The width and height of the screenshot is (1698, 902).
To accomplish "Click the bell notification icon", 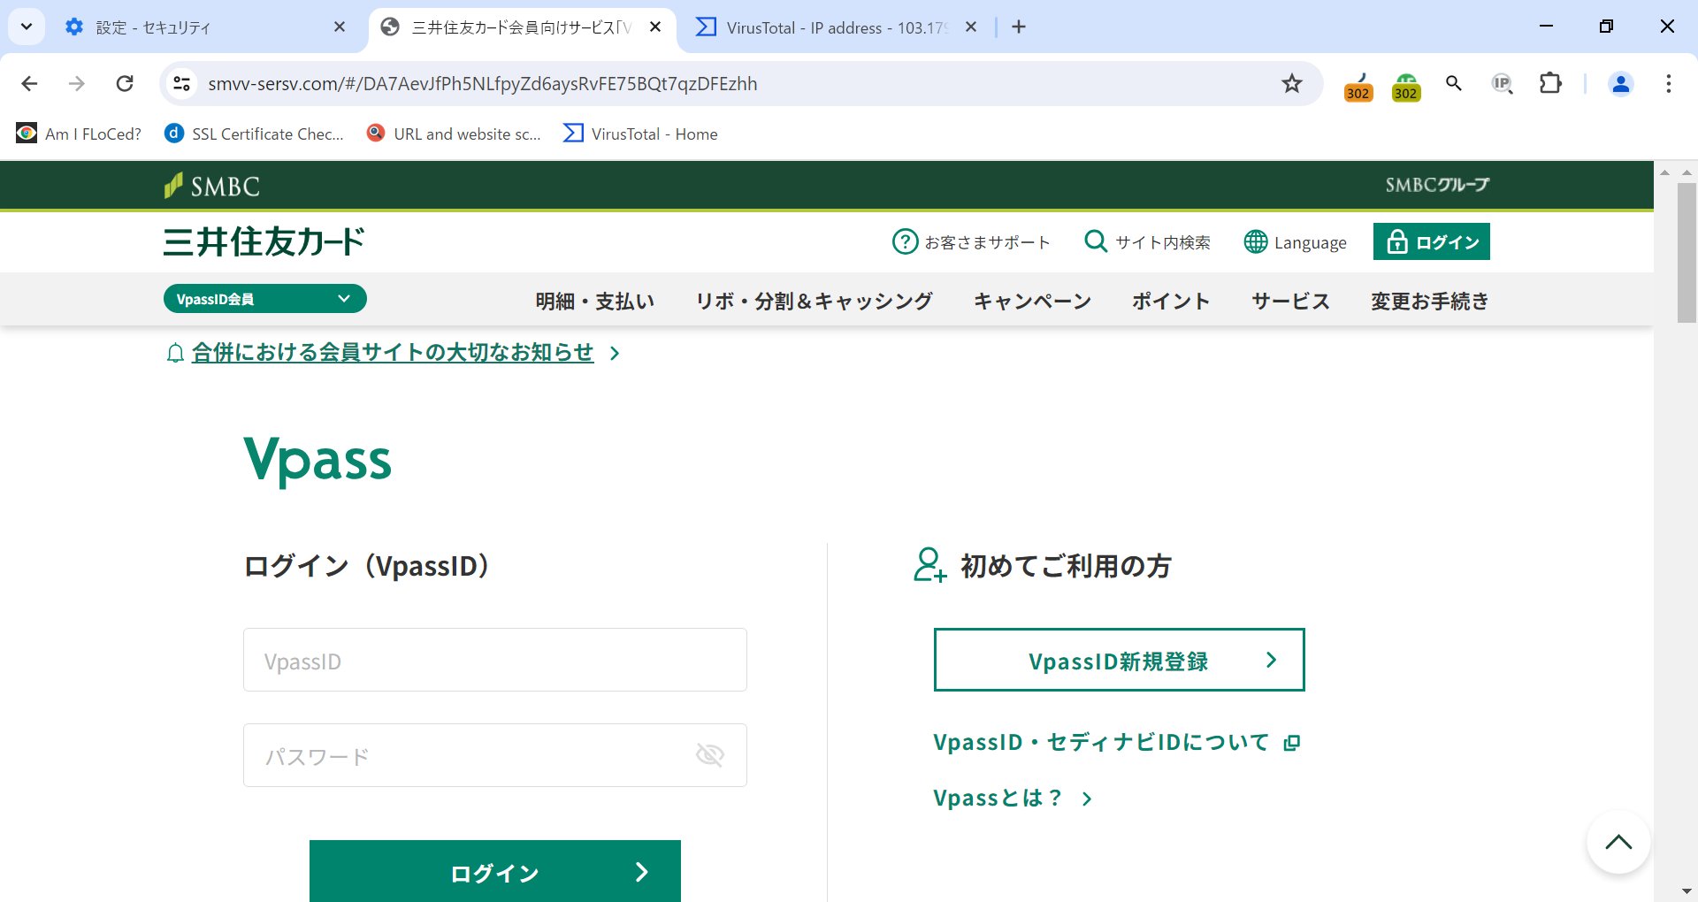I will [175, 353].
